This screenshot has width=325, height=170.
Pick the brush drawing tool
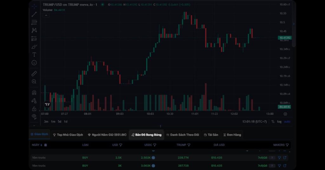tap(34, 47)
